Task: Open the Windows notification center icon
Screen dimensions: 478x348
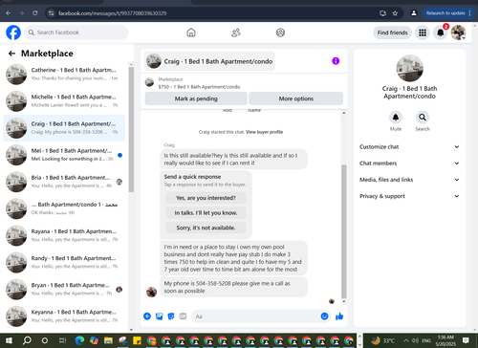Action: (466, 340)
